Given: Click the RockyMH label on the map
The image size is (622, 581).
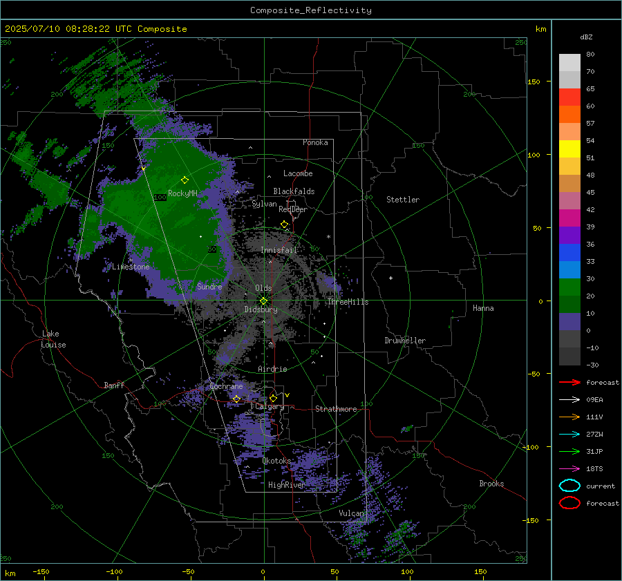Looking at the screenshot, I should pyautogui.click(x=182, y=193).
